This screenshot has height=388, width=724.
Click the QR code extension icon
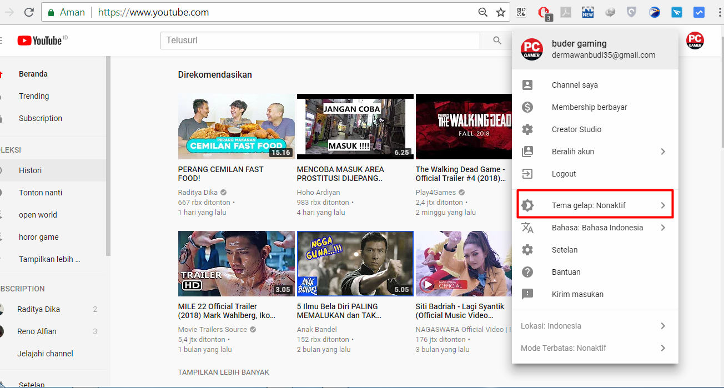[x=521, y=12]
